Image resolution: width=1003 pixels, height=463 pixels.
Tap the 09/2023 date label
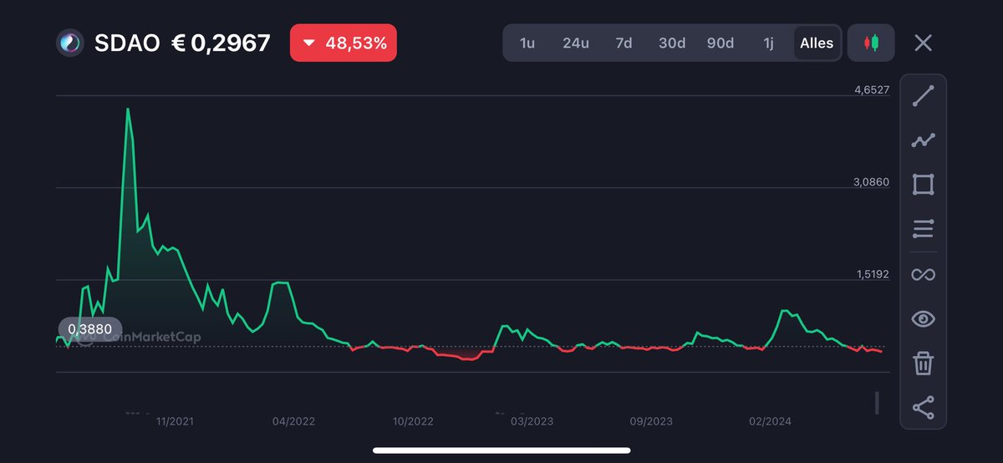pos(651,422)
